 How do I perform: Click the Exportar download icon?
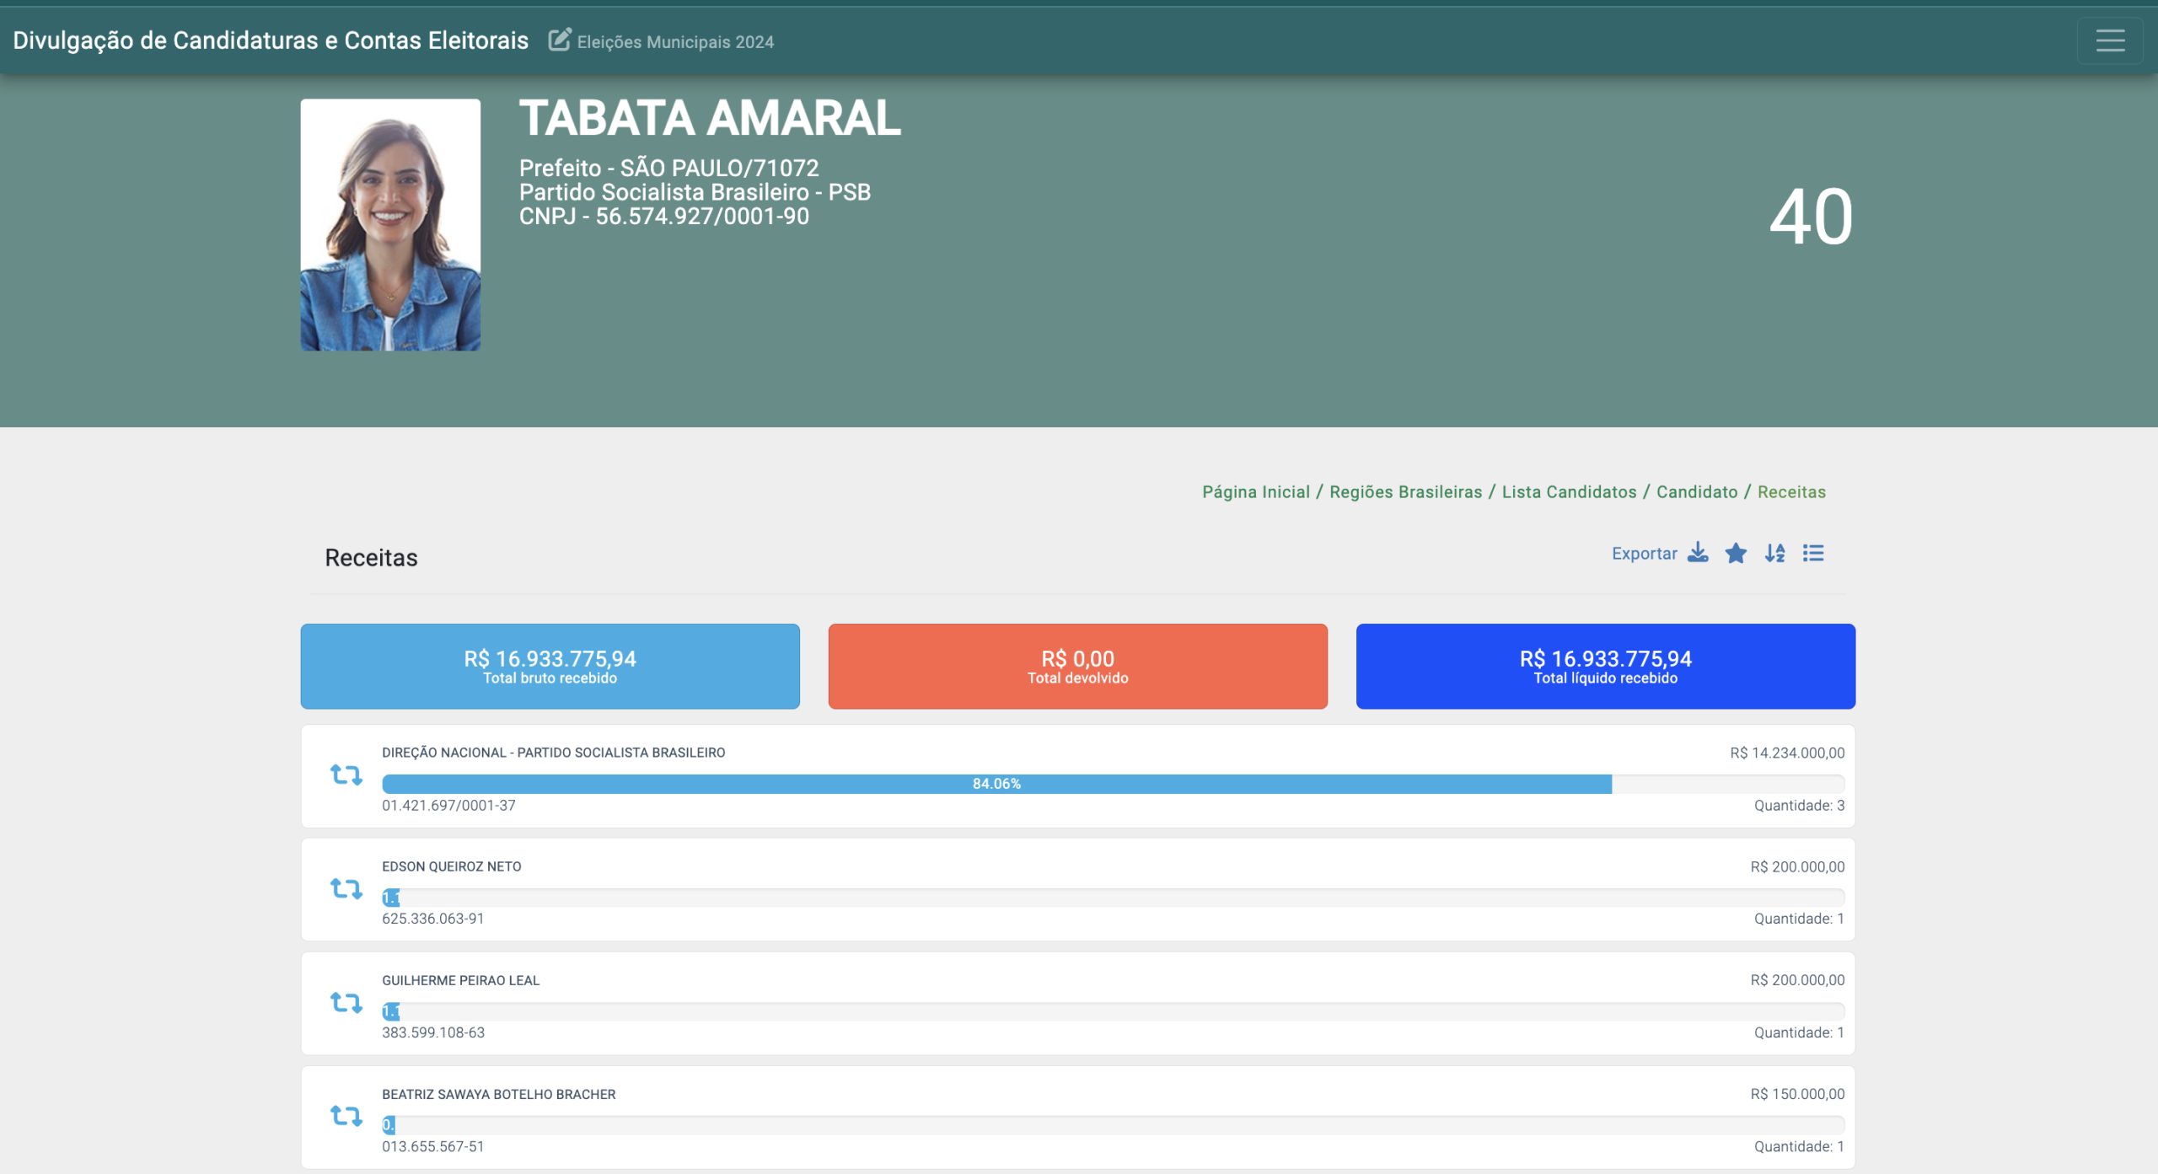[x=1698, y=553]
